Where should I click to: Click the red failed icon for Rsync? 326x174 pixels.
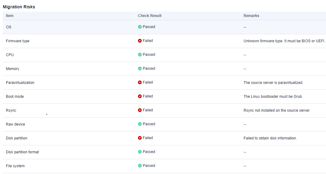[x=140, y=110]
